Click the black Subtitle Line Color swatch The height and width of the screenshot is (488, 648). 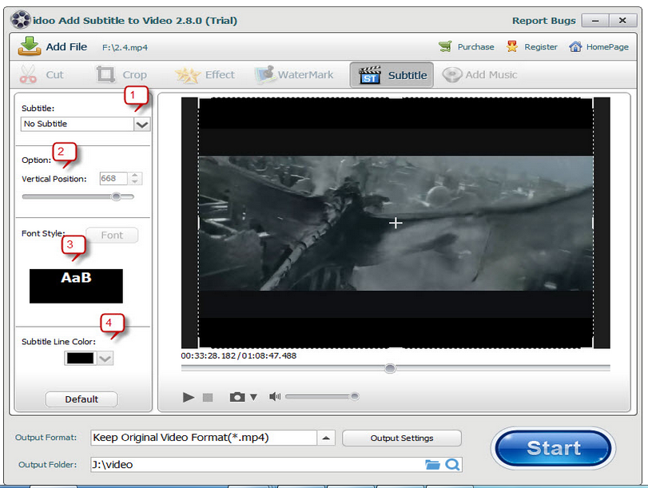coord(80,359)
